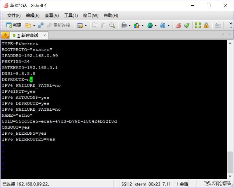Click the GATEWAY0=192.168.0.1 line
The image size is (234, 188).
coord(30,68)
